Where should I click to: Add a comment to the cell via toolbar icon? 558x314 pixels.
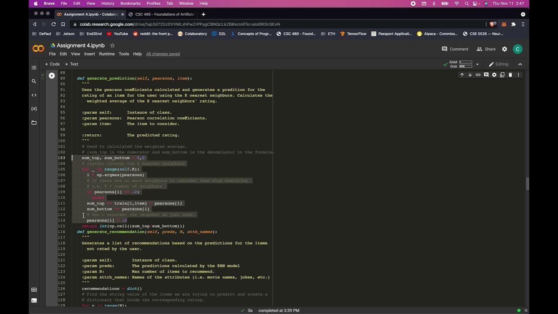point(486,75)
